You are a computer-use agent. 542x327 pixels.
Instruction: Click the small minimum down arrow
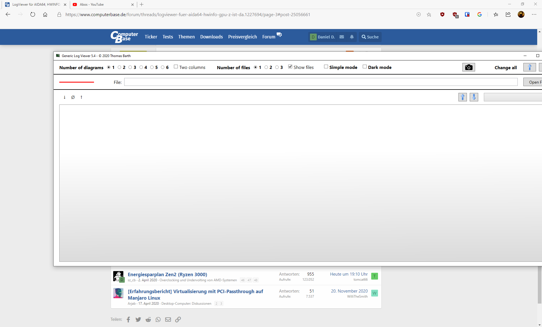[65, 97]
